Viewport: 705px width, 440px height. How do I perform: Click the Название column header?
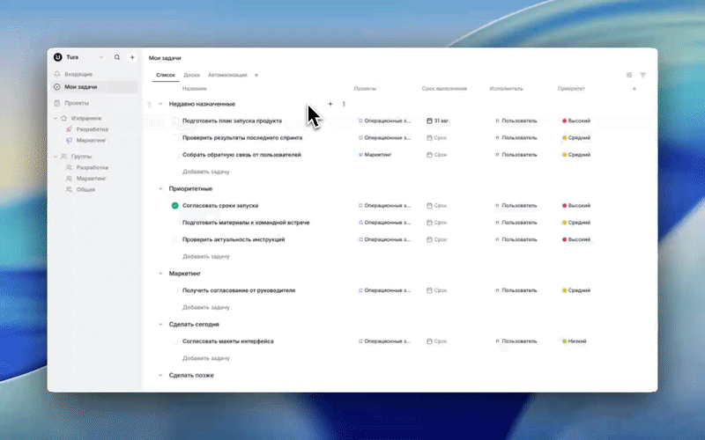[x=194, y=89]
